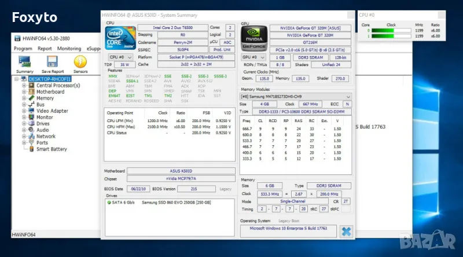
Task: Select Smart Battery in the tree
Action: 52,149
